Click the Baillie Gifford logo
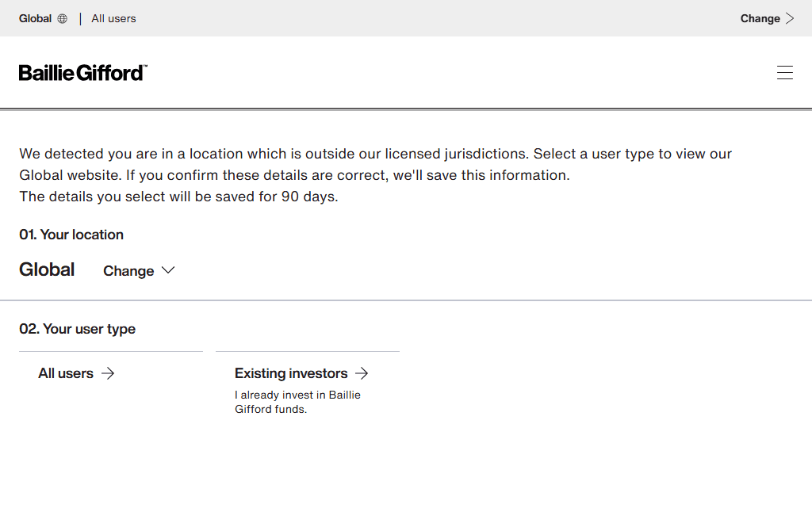 82,73
